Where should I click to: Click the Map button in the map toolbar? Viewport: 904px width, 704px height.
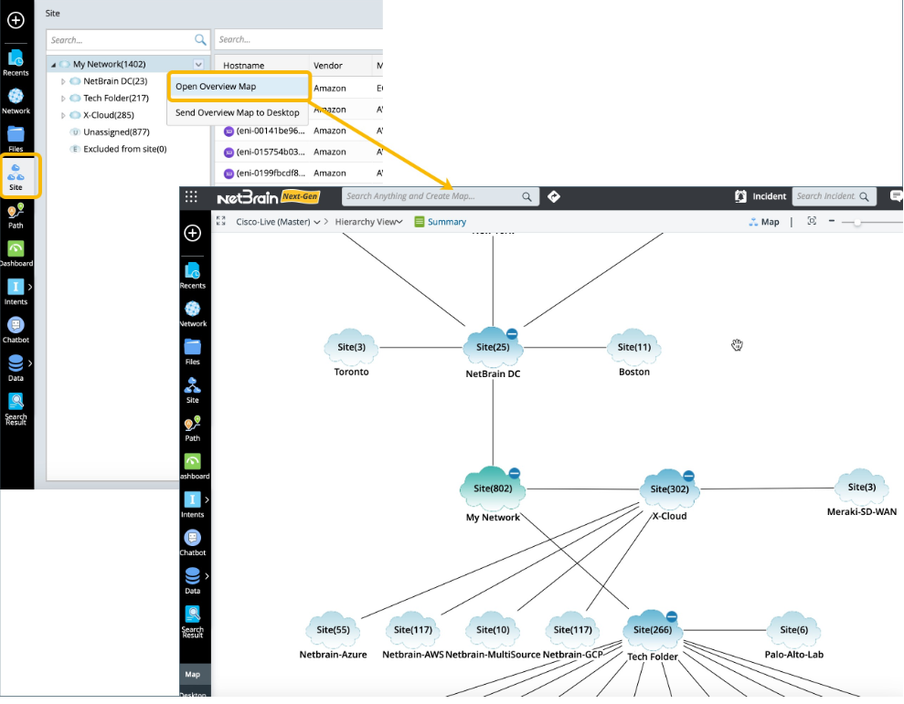coord(764,222)
